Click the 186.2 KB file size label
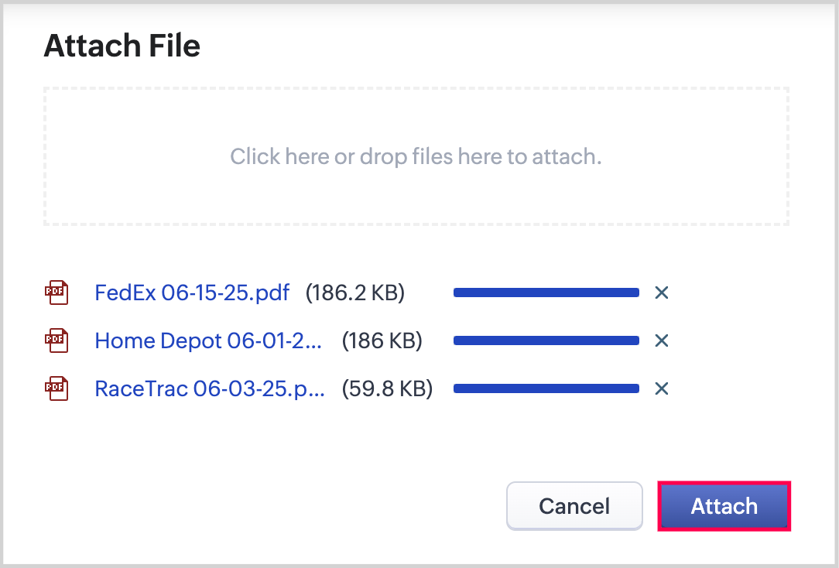The width and height of the screenshot is (839, 568). (x=355, y=293)
